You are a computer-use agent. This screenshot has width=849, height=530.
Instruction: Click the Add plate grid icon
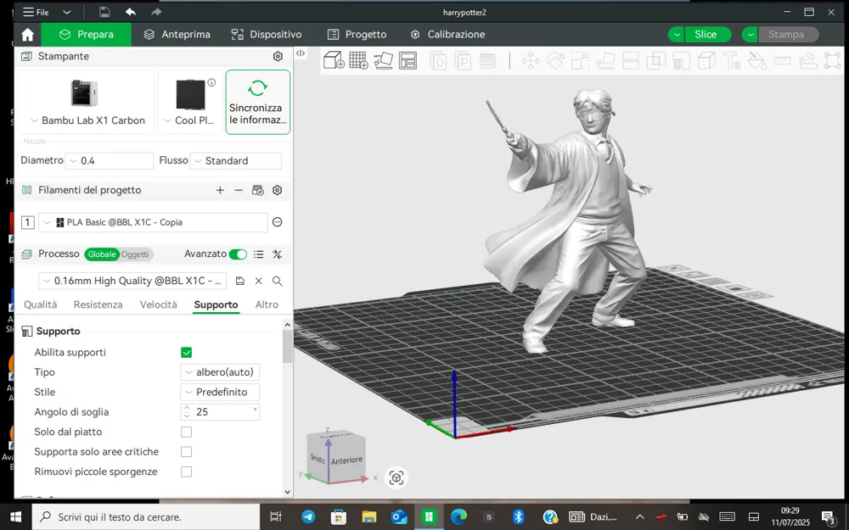coord(358,60)
